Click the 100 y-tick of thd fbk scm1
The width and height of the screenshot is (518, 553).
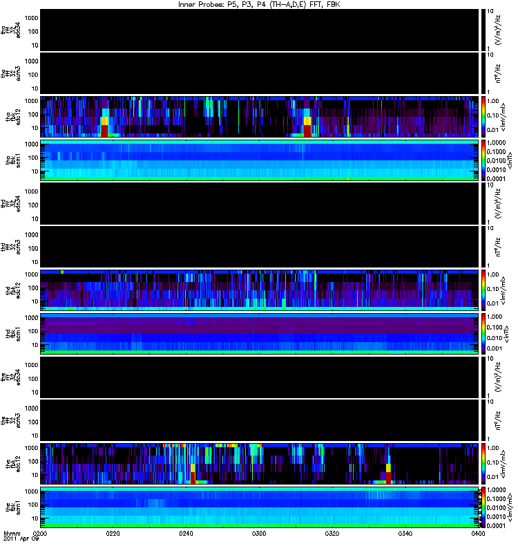[x=33, y=332]
